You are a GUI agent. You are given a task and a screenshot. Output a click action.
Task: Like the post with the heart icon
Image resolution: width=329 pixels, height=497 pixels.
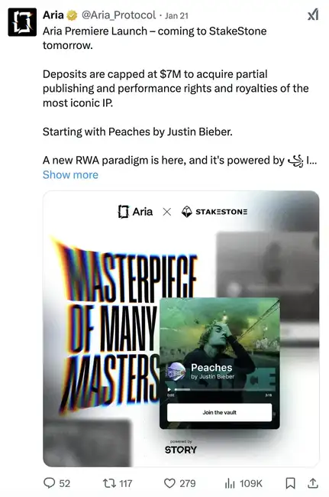tap(169, 483)
